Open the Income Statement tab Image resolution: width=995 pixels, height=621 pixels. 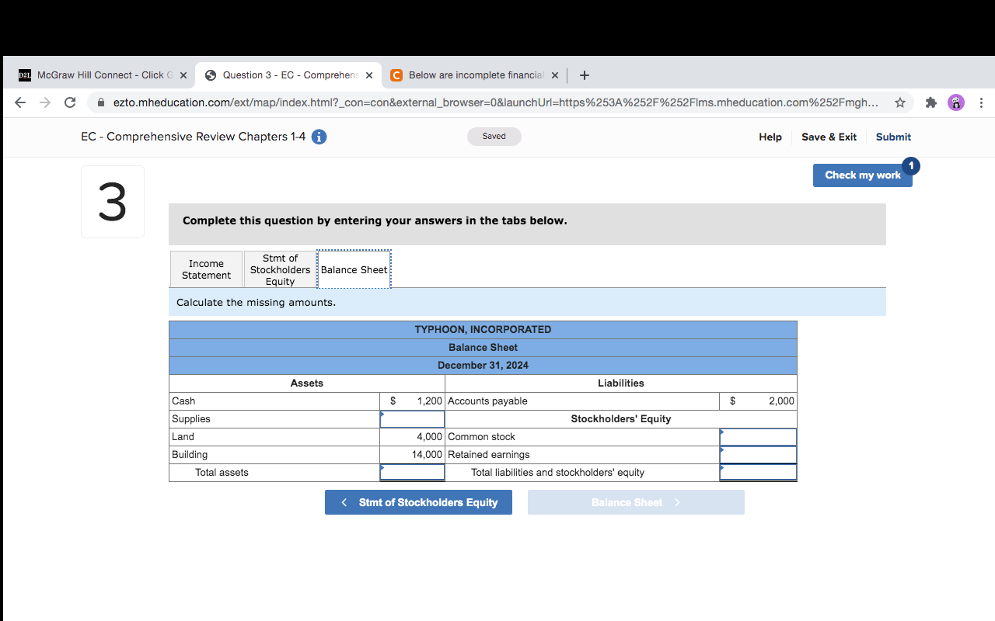(x=206, y=269)
